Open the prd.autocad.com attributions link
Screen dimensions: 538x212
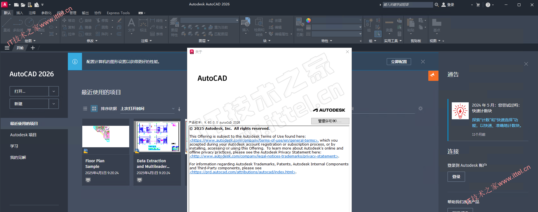(x=243, y=172)
